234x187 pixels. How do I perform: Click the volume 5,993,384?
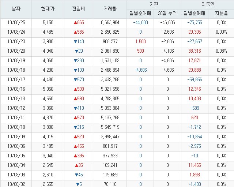coord(110,108)
